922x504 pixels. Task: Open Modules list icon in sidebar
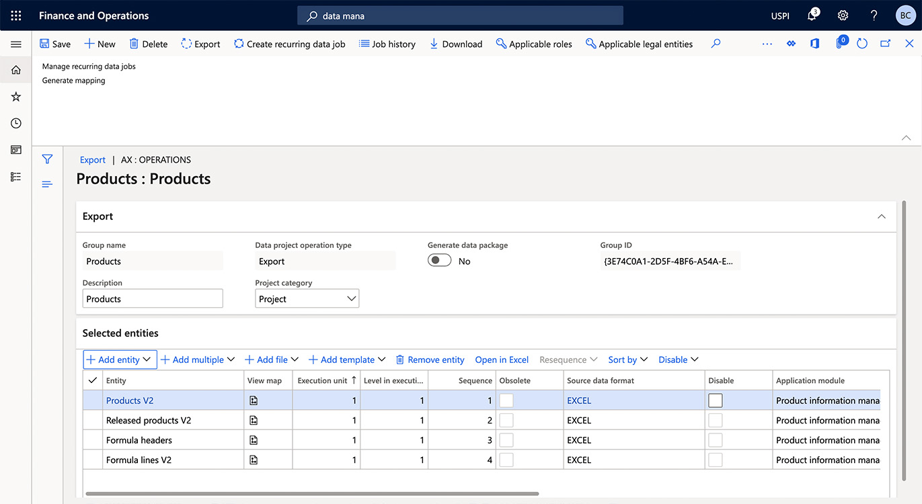16,177
